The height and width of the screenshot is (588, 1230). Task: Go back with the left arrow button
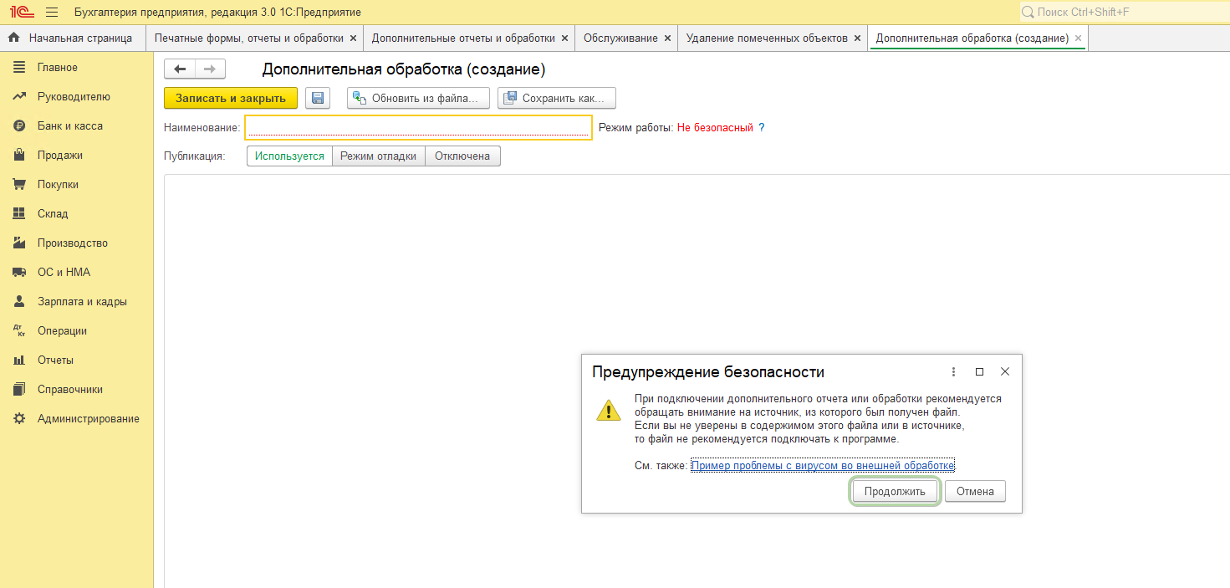click(x=180, y=69)
